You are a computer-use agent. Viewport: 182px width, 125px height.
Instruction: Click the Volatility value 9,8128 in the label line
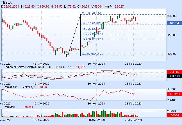[x=42, y=87]
